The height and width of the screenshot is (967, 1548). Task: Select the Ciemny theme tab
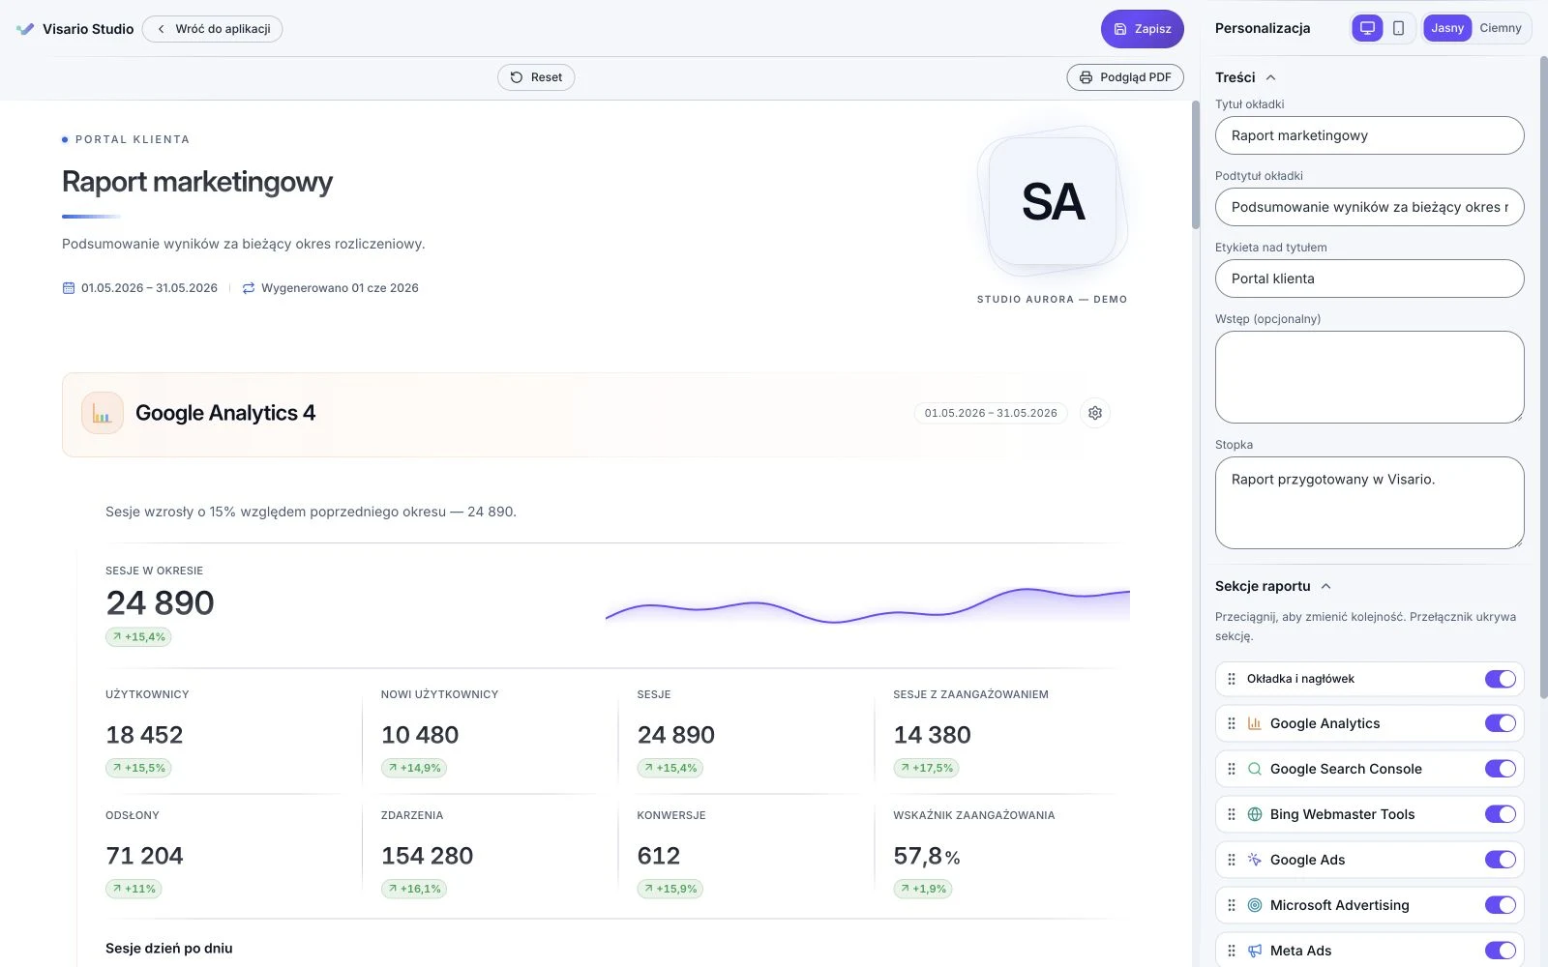tap(1501, 28)
